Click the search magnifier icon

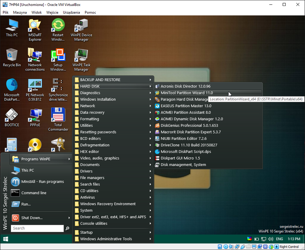point(67,228)
